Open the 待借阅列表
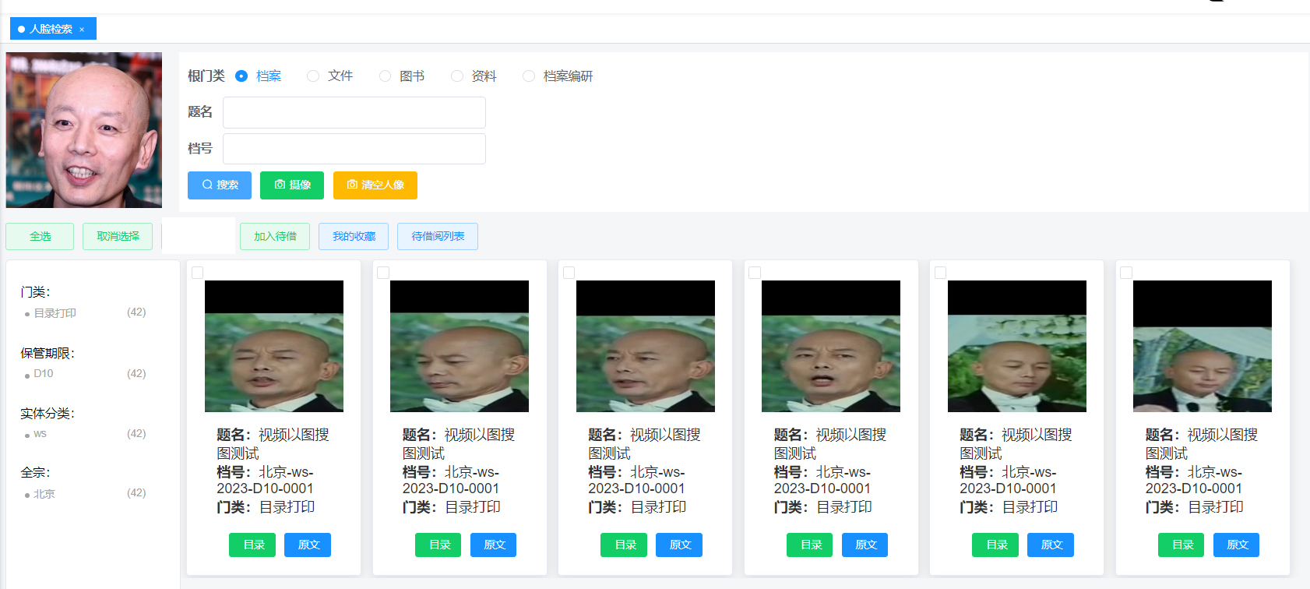The width and height of the screenshot is (1310, 589). click(x=438, y=236)
